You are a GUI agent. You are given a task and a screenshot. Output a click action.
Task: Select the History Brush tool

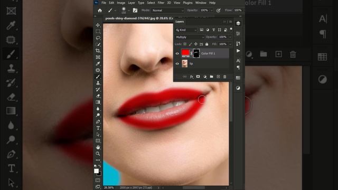pos(98,89)
